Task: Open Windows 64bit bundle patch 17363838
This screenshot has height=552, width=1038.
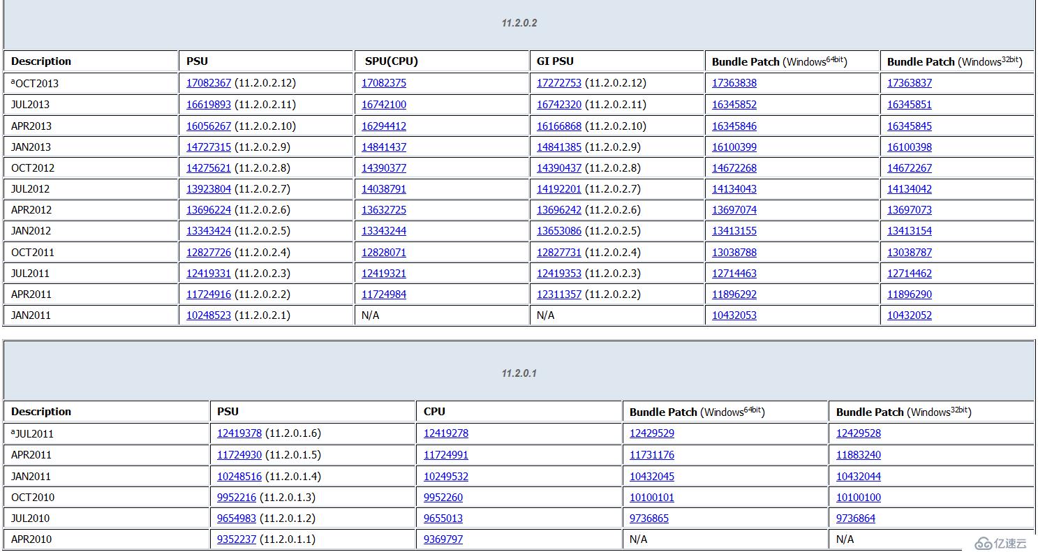Action: (x=734, y=83)
